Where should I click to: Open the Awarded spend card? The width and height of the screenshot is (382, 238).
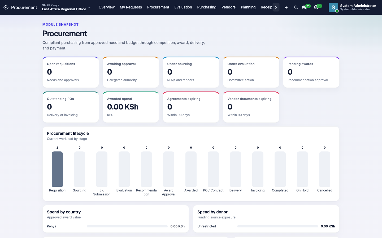pos(131,107)
